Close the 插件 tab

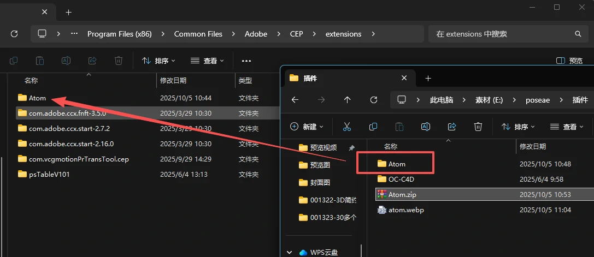click(404, 78)
